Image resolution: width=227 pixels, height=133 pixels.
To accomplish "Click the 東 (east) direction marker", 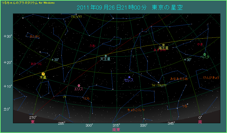I will click(33, 122).
